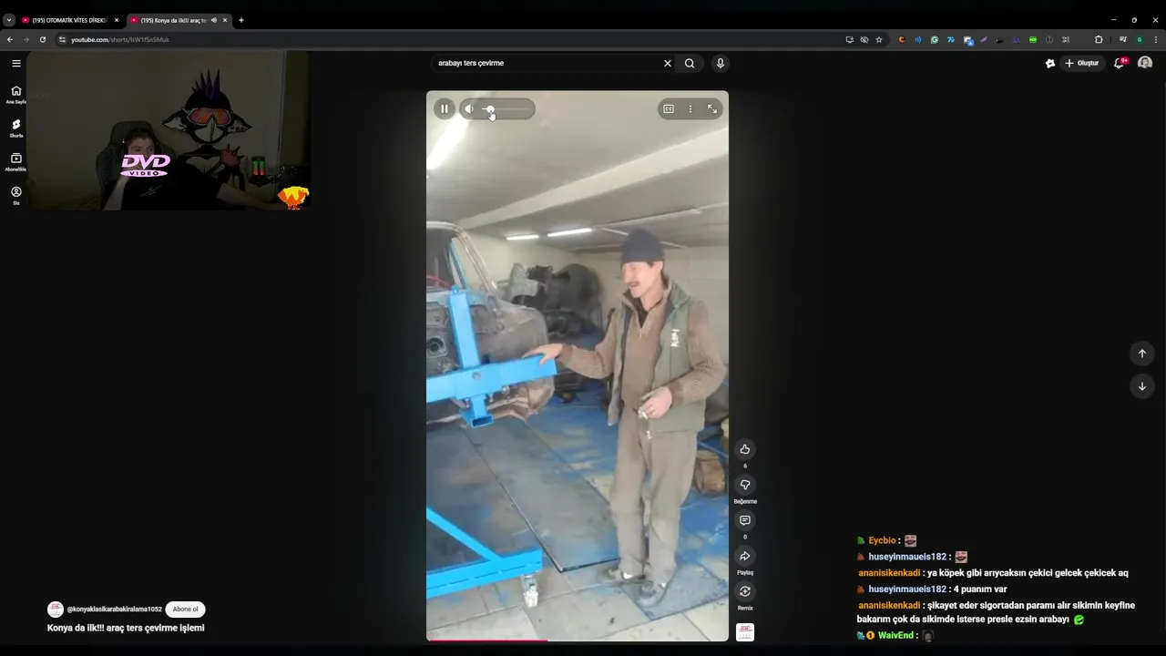Pause the playing Shorts video
The width and height of the screenshot is (1166, 656).
pos(445,108)
